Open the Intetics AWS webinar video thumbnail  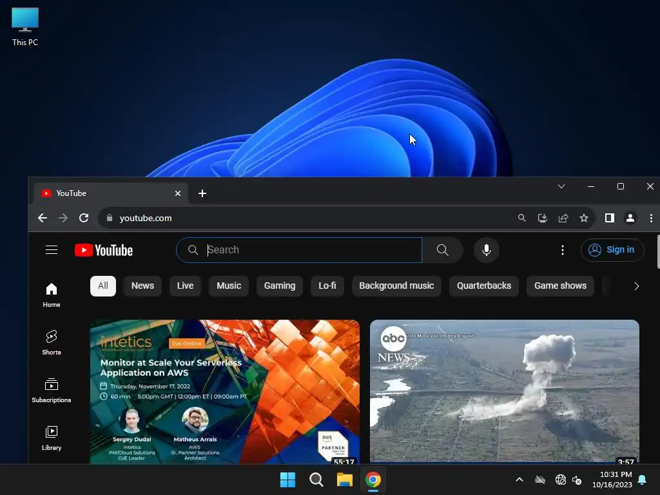[225, 391]
